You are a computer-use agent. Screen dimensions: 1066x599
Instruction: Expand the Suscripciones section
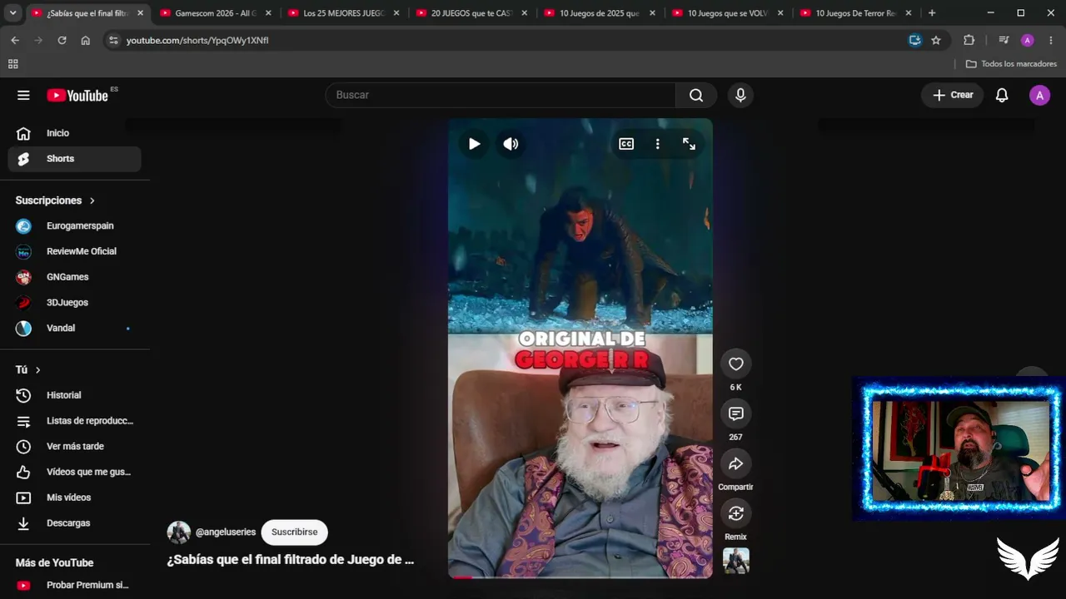click(x=56, y=200)
